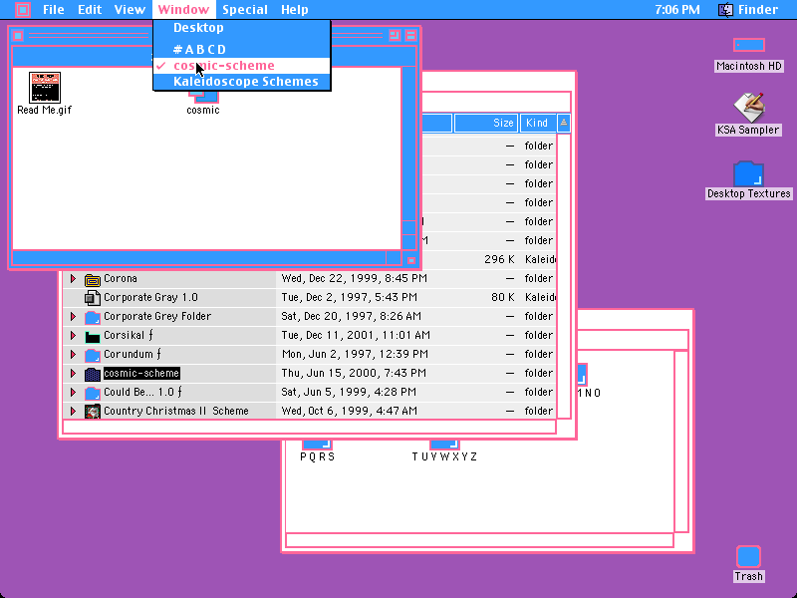Select the Country Christmas II Scheme icon
This screenshot has width=797, height=598.
(92, 412)
